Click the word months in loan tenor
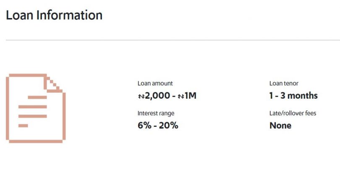Screen dimensions: 340x181 point(303,96)
